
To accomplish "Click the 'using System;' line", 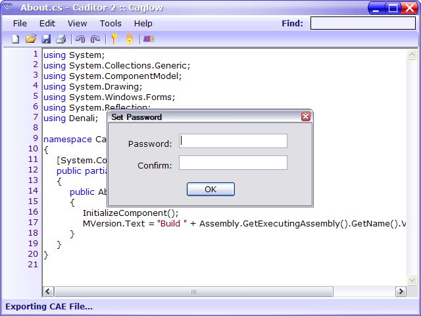I will tap(74, 55).
